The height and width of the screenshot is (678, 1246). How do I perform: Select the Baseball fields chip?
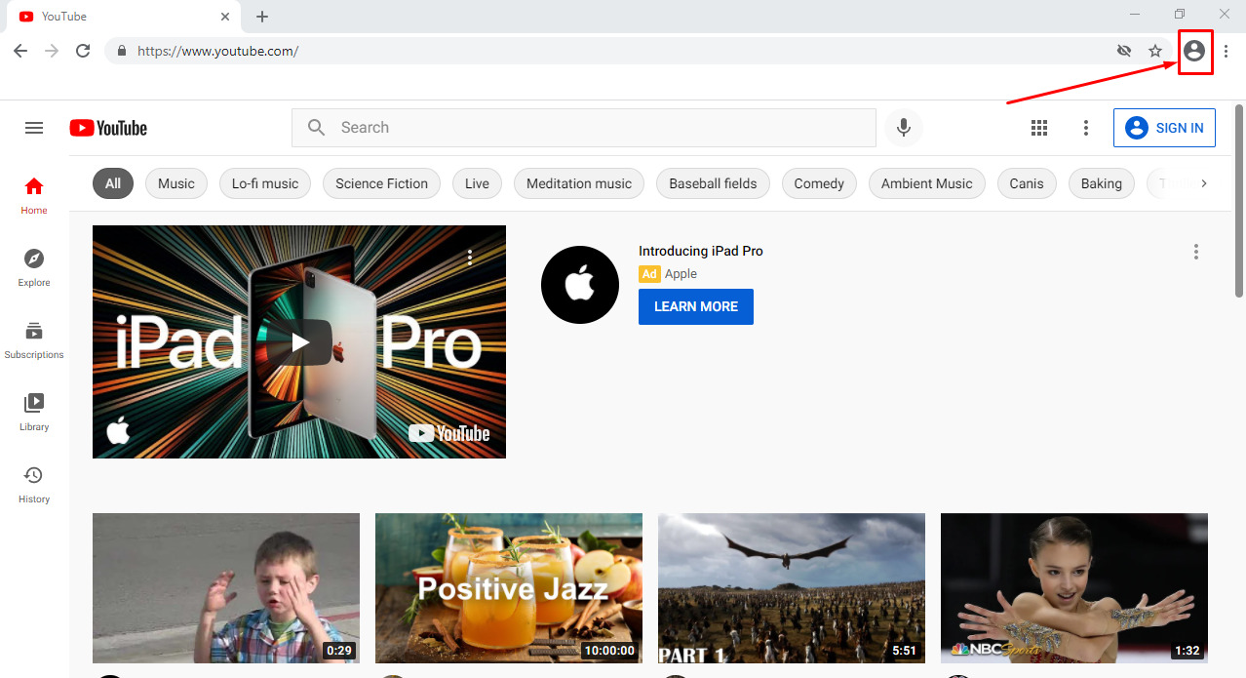tap(713, 183)
